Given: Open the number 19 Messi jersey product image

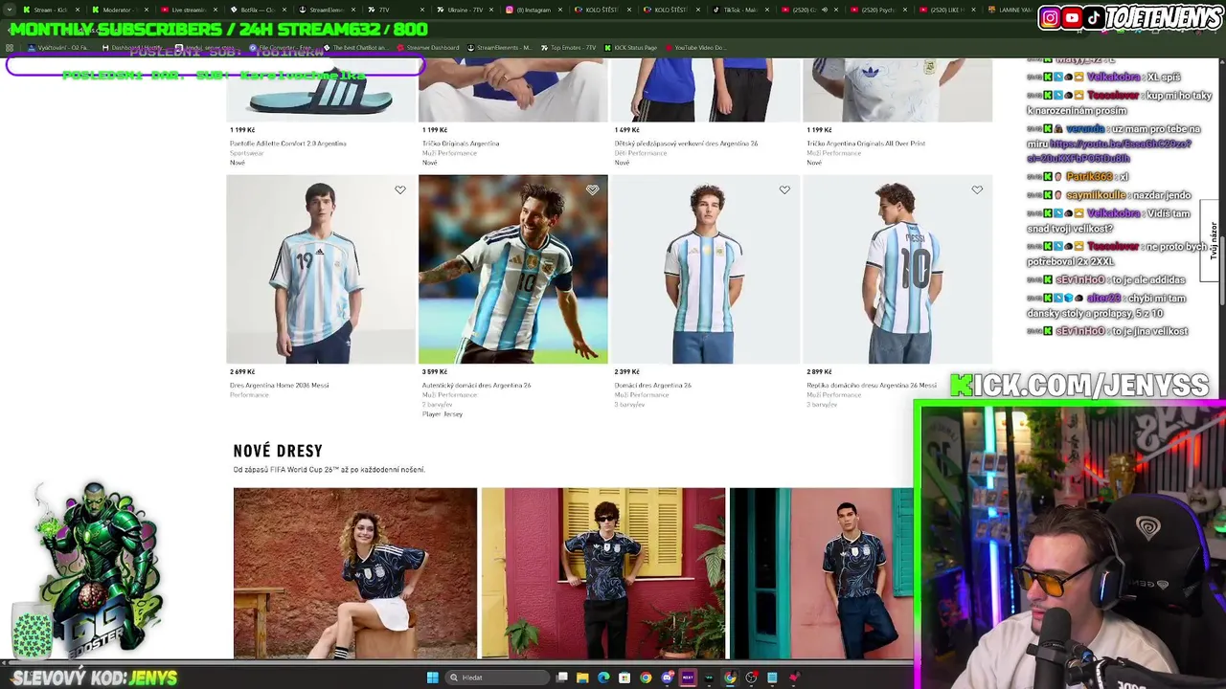Looking at the screenshot, I should (320, 269).
